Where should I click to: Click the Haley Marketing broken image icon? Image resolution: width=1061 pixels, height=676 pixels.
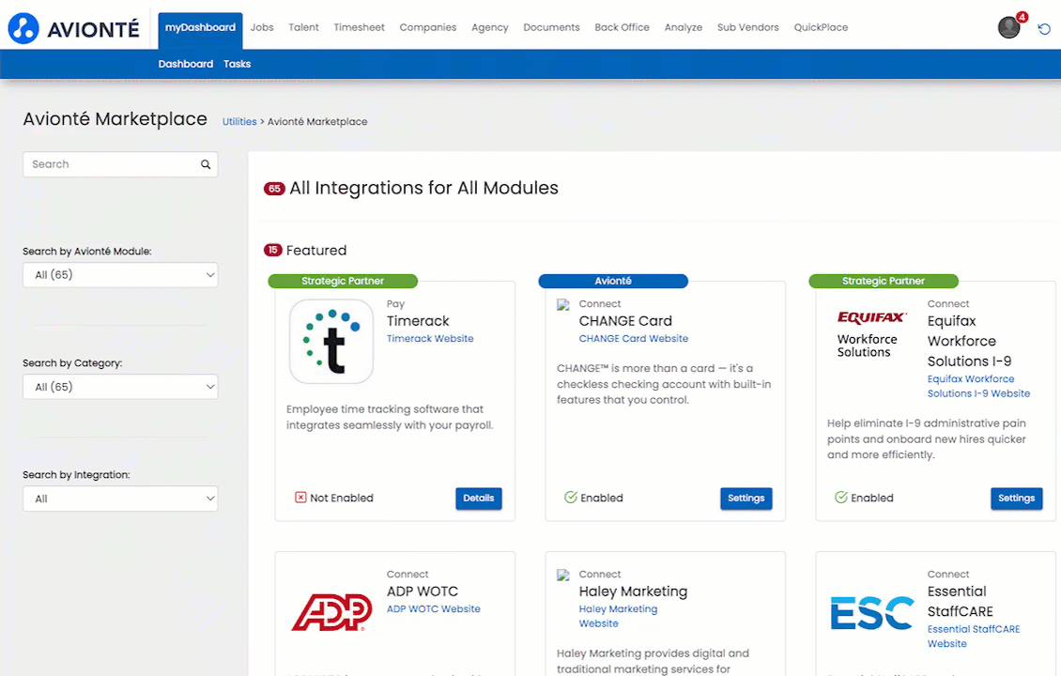pyautogui.click(x=563, y=576)
